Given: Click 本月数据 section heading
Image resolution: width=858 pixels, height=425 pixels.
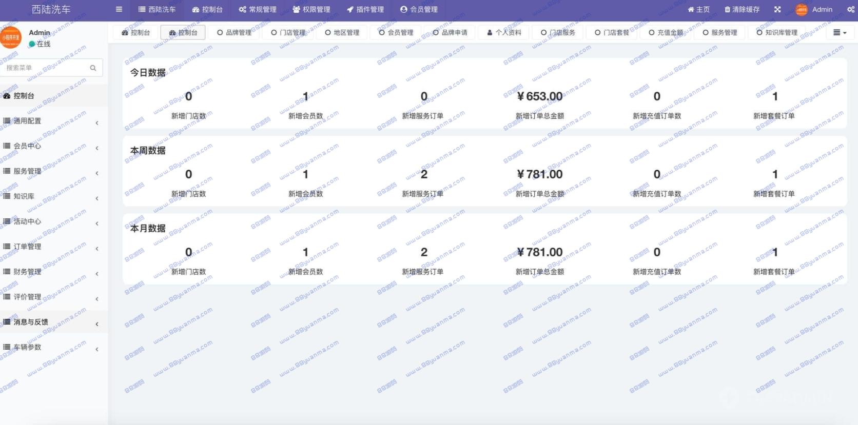Looking at the screenshot, I should coord(148,229).
